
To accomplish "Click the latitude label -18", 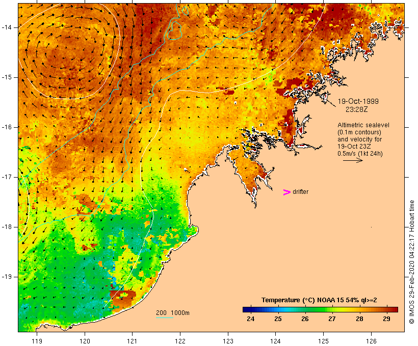I will pos(7,227).
